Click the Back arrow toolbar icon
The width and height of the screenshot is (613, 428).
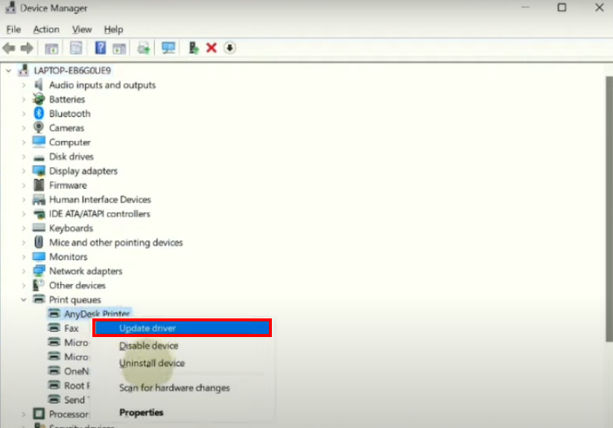pos(9,48)
